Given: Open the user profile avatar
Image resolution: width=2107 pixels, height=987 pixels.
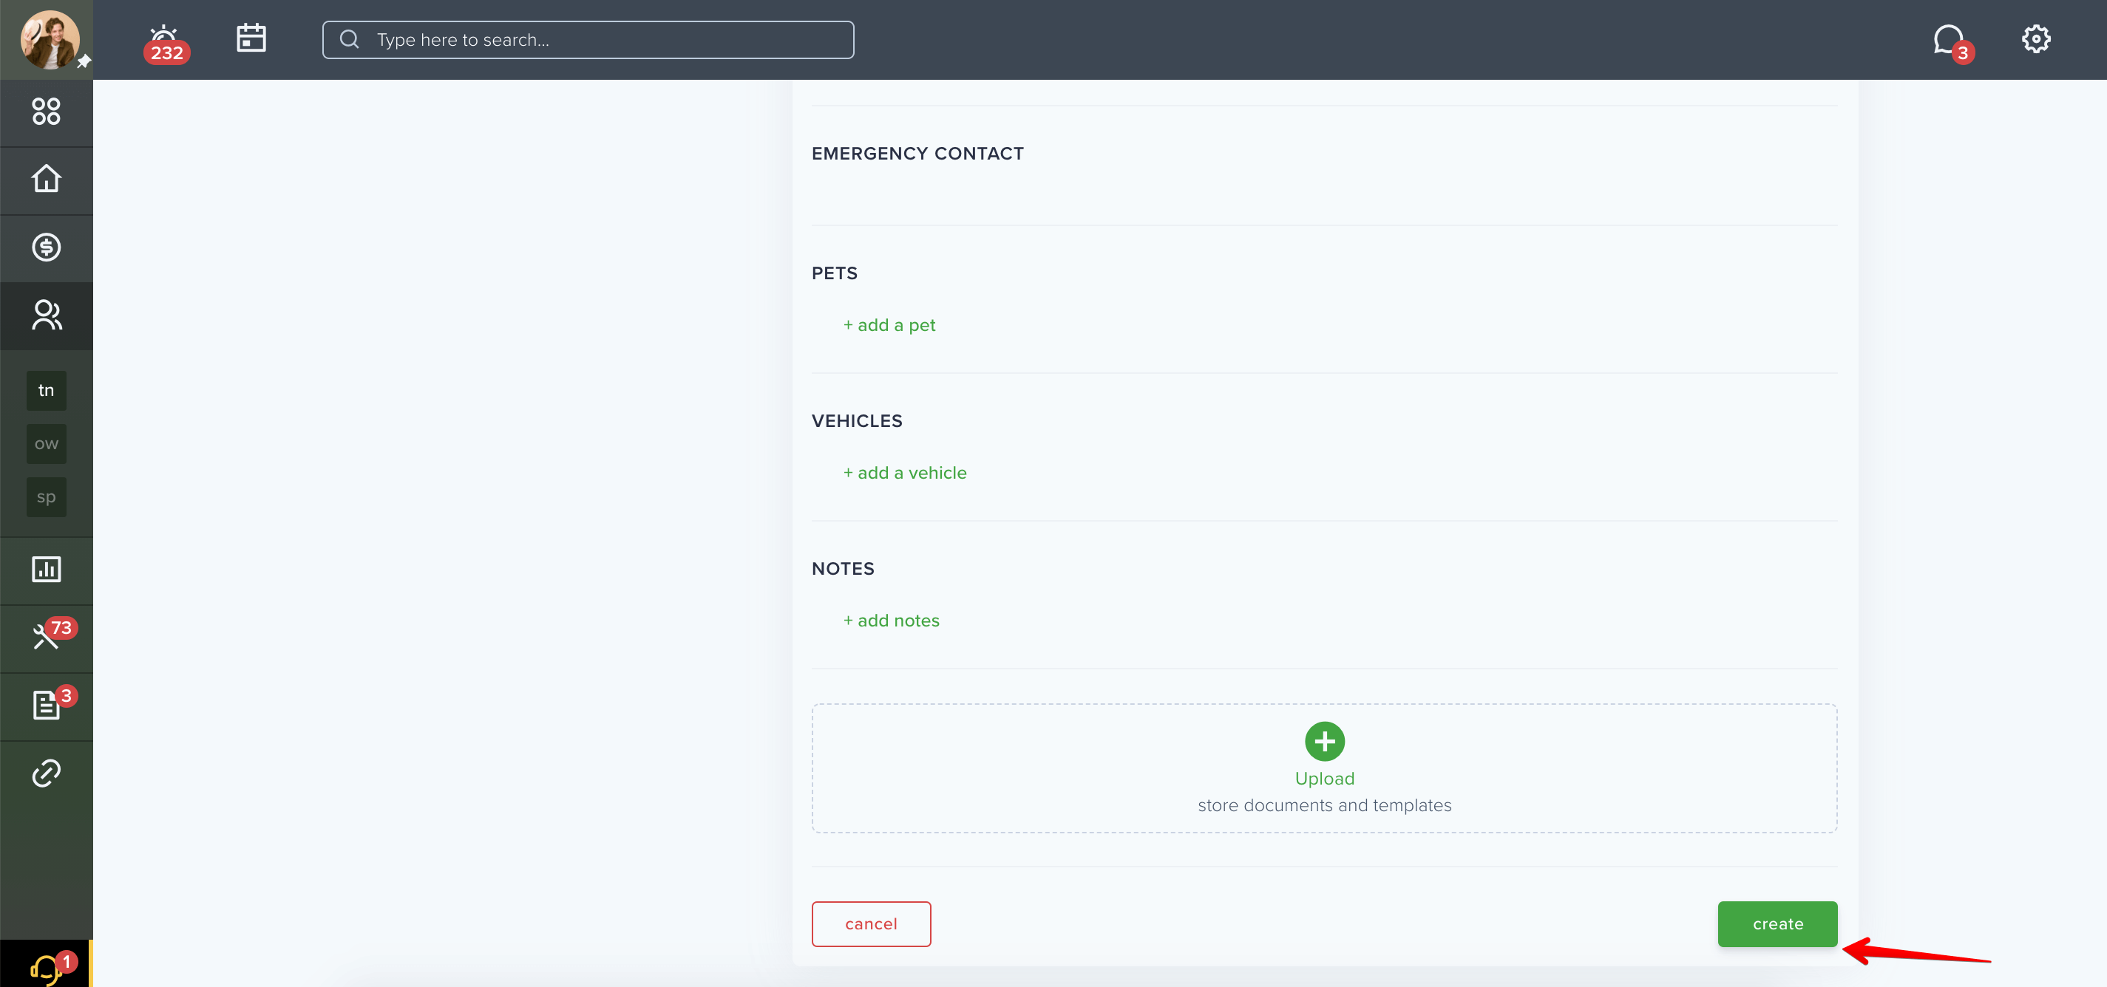Looking at the screenshot, I should click(49, 39).
